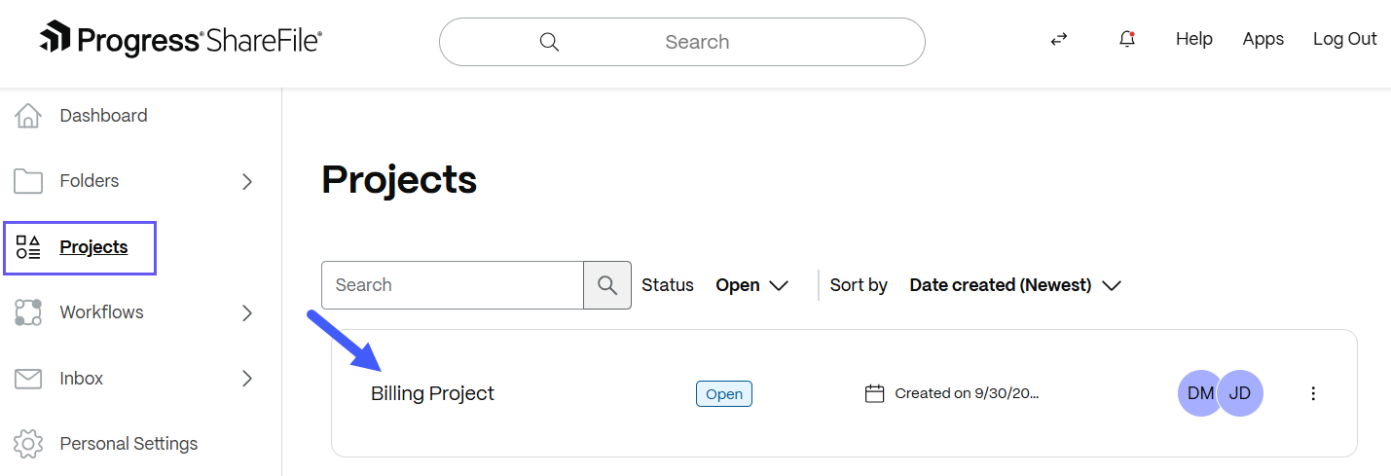1391x476 pixels.
Task: Open the Sort by Date created dropdown
Action: (1015, 285)
